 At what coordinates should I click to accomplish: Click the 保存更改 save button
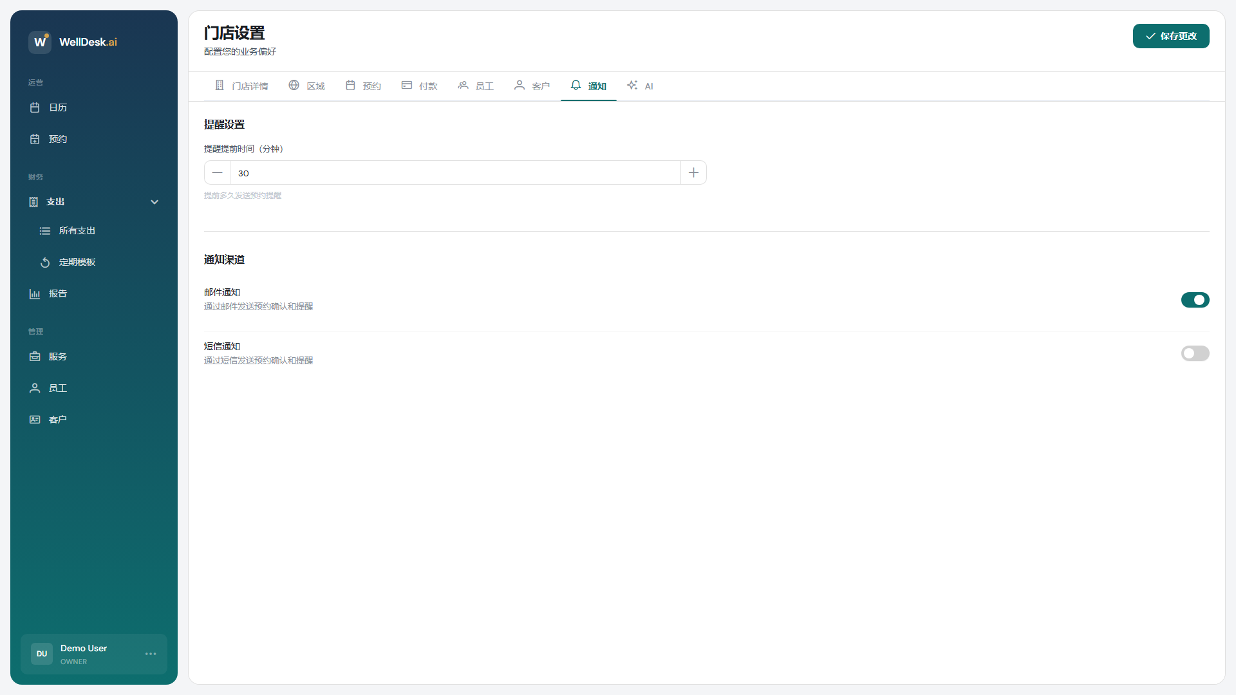coord(1170,36)
